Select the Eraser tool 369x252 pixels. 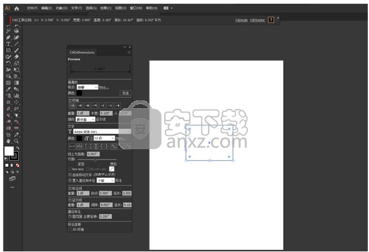click(16, 57)
